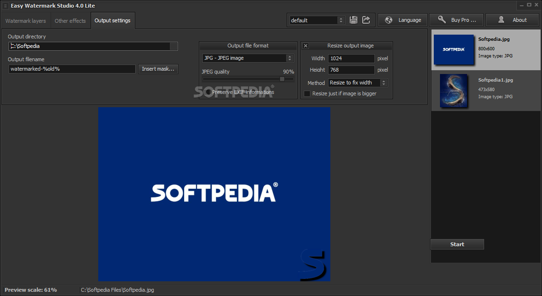Click the file path C:\Softpedia Files\Softpedia.jpg
The height and width of the screenshot is (296, 542).
[x=118, y=290]
